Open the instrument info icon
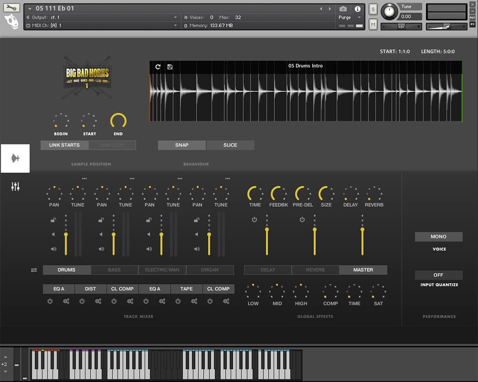This screenshot has width=478, height=382. pos(358,9)
